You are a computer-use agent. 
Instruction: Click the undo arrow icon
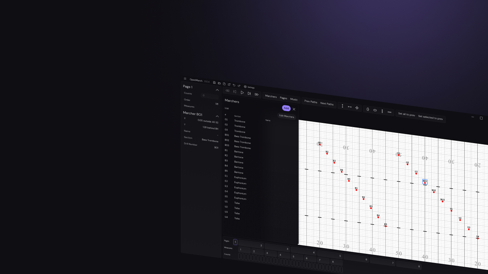click(x=234, y=85)
